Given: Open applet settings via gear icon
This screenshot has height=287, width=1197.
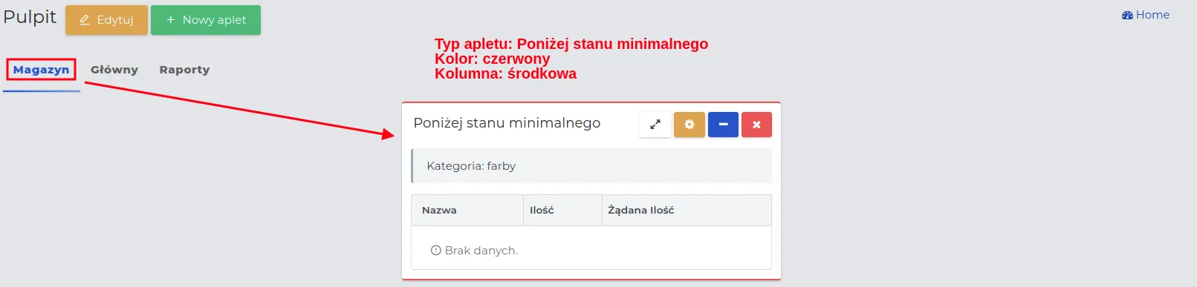Looking at the screenshot, I should [x=690, y=125].
